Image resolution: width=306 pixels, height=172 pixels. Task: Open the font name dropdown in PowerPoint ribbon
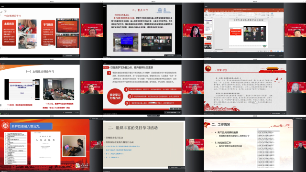pos(218,13)
